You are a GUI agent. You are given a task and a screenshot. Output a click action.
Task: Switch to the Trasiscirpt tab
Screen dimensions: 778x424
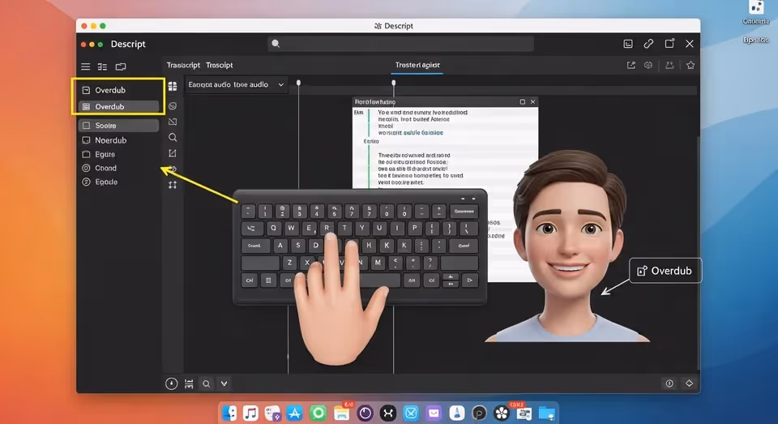pos(183,65)
